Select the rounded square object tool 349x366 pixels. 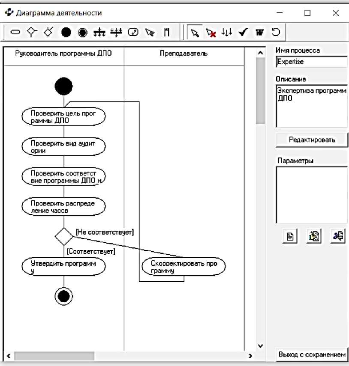133,32
